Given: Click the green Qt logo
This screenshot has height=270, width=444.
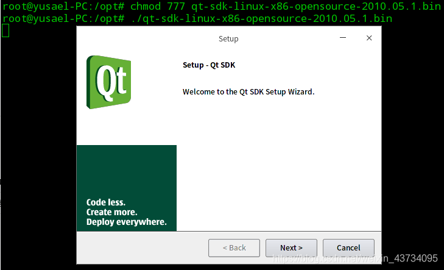Looking at the screenshot, I should click(109, 82).
